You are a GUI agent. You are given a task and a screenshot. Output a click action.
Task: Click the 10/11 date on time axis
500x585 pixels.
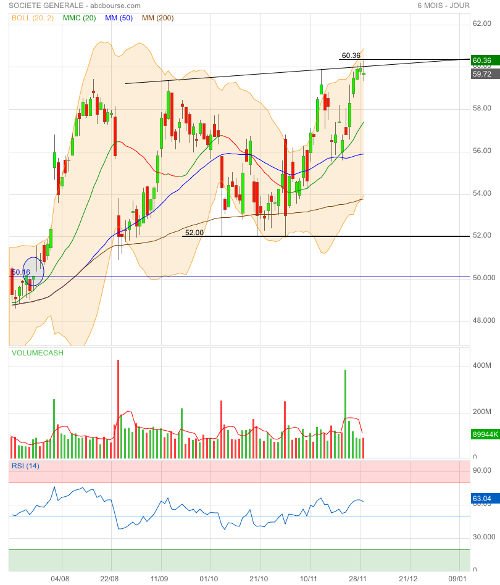tap(309, 579)
